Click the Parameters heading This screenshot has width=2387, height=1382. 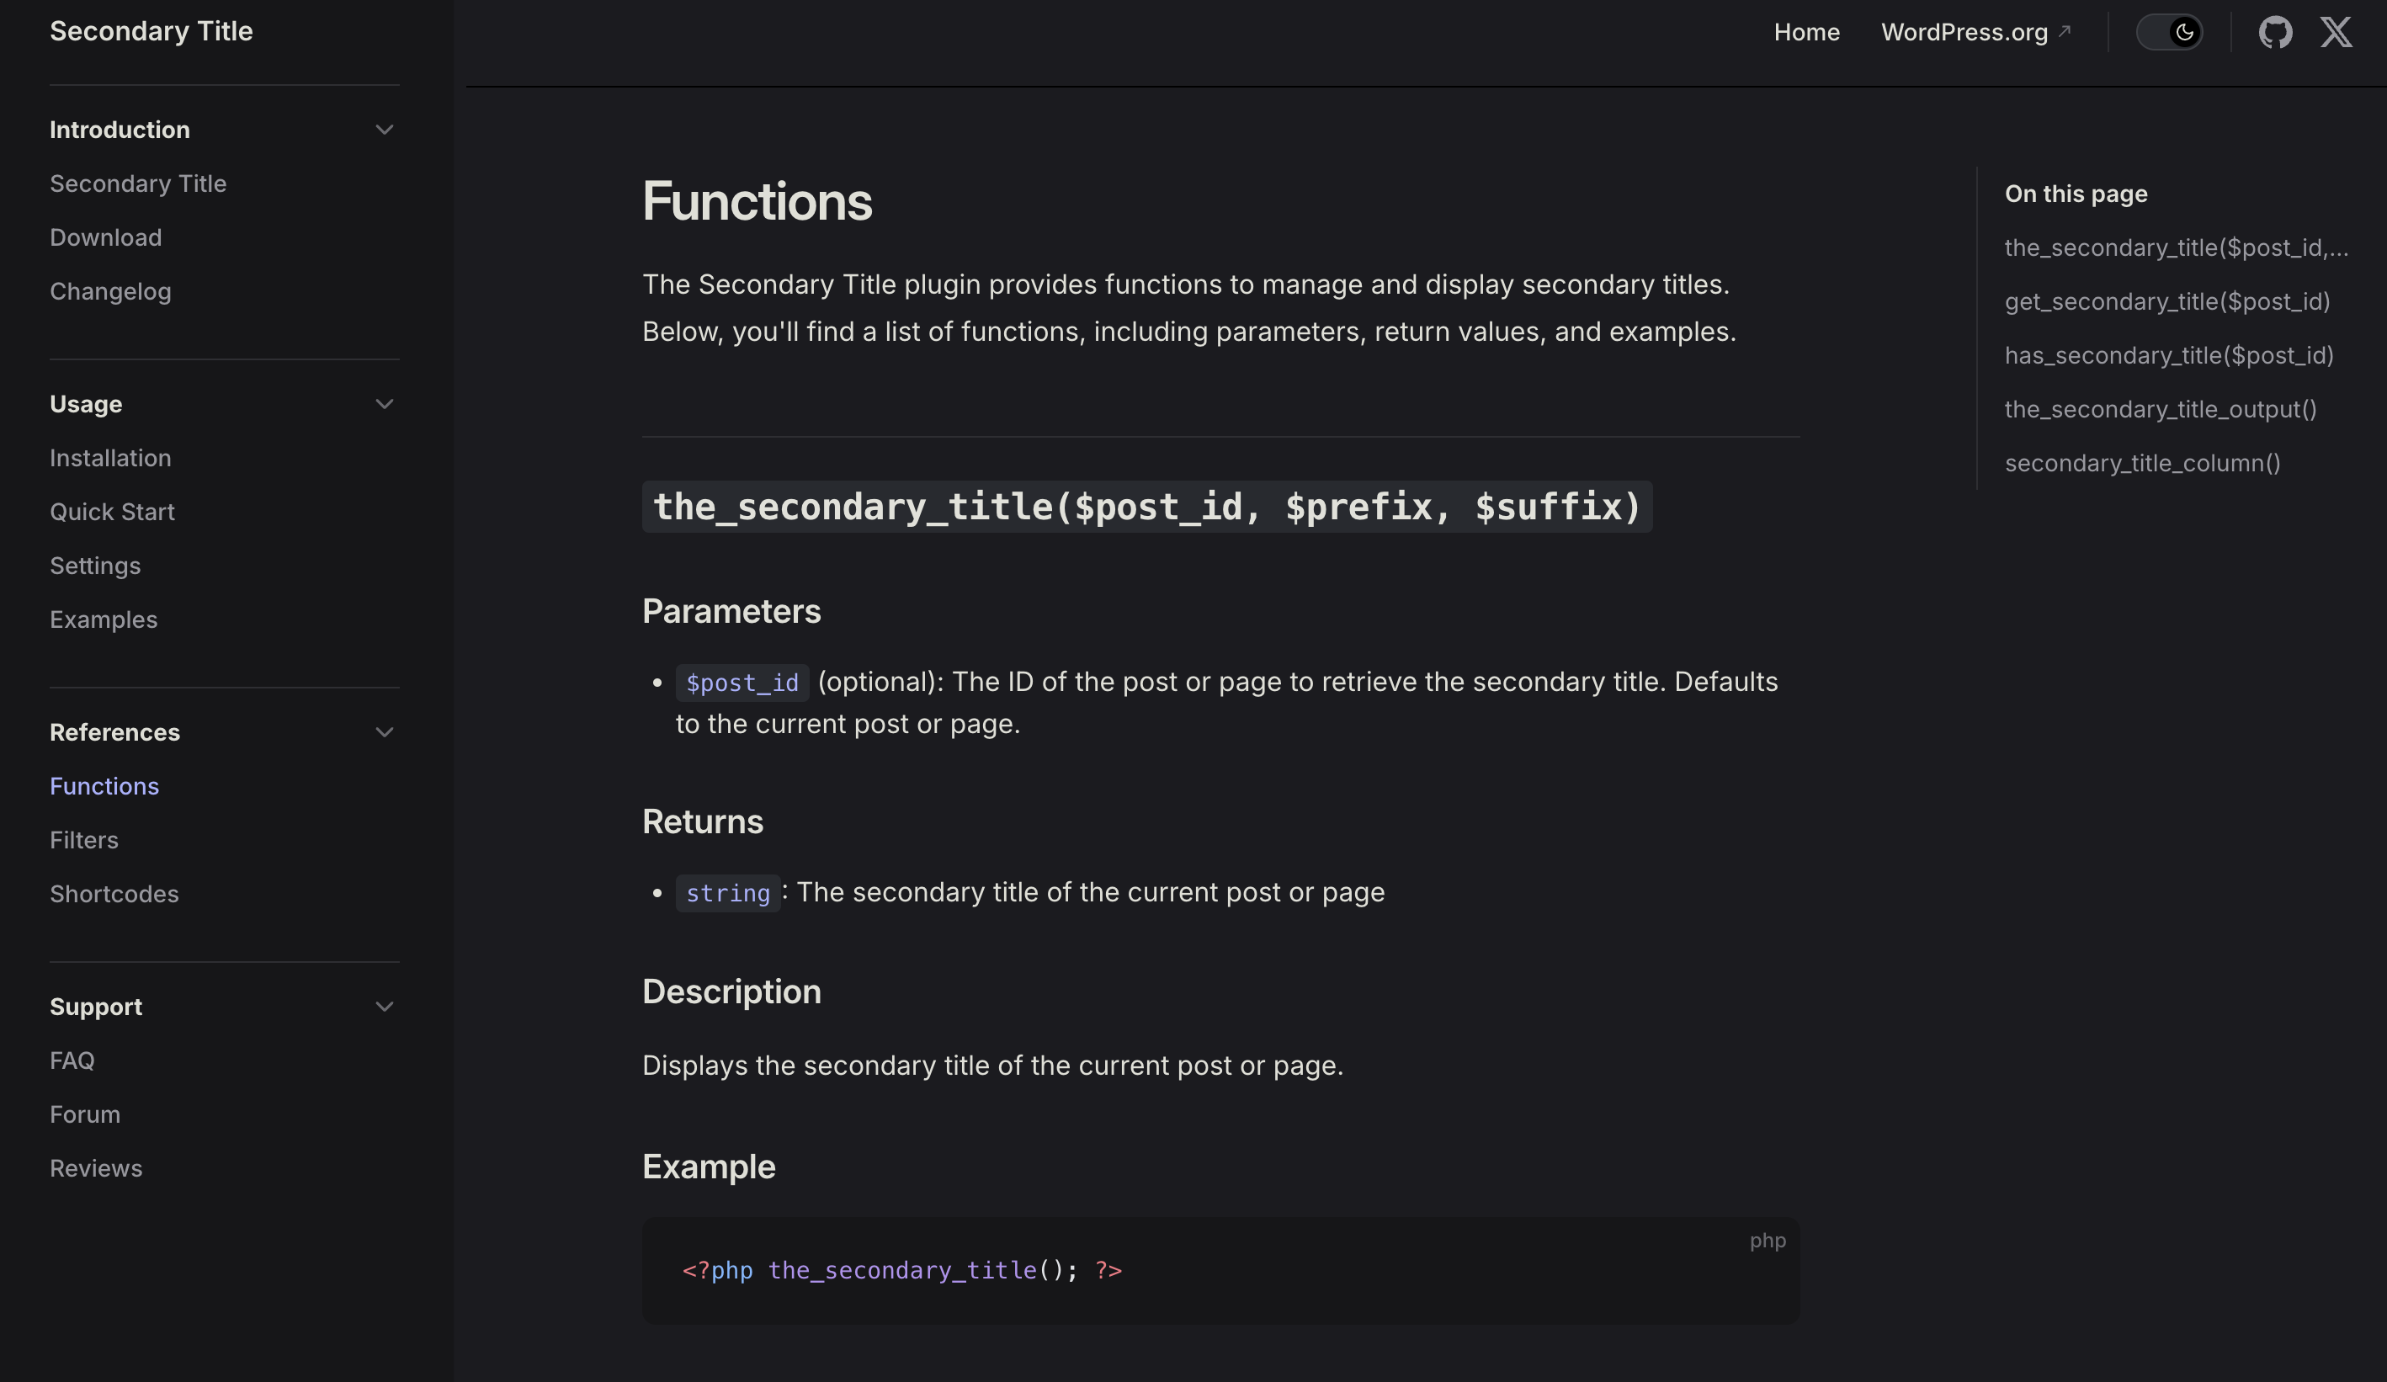pos(731,612)
